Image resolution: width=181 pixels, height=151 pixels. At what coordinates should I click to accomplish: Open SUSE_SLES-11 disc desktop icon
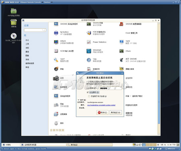pos(13,36)
